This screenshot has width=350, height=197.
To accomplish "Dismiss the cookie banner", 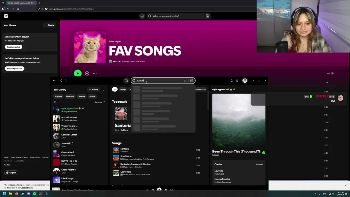I will click(x=345, y=185).
